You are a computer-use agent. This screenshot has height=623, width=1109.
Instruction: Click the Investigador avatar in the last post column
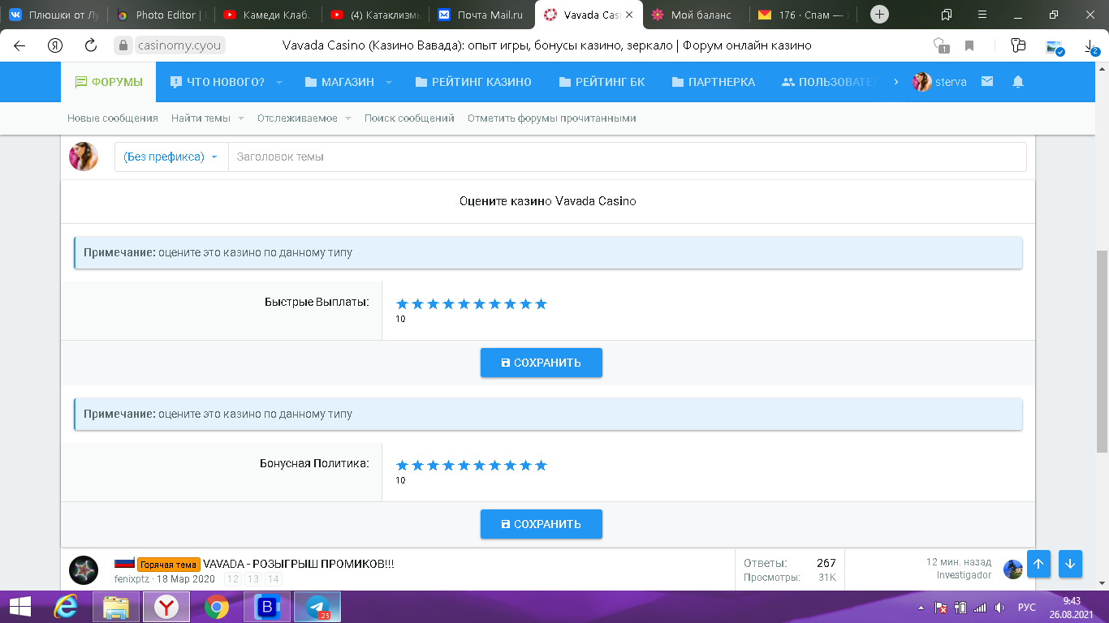1013,569
